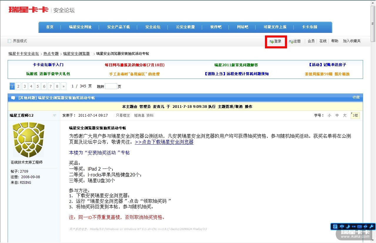
Task: Open 云安全联盟 in the navigation bar
Action: 185,27
